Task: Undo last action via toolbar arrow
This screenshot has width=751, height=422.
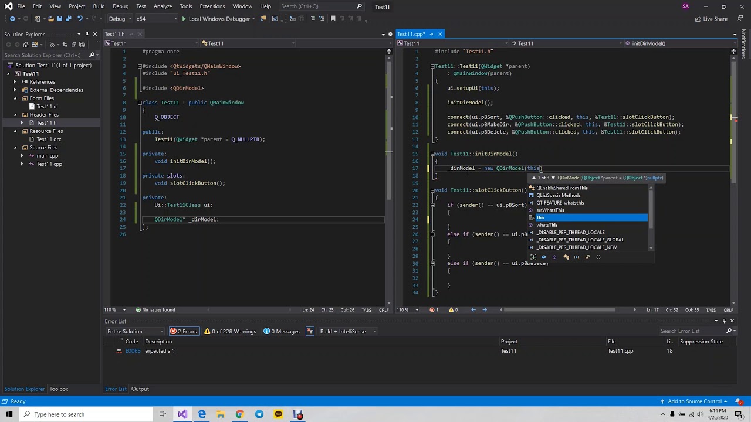Action: tap(80, 19)
